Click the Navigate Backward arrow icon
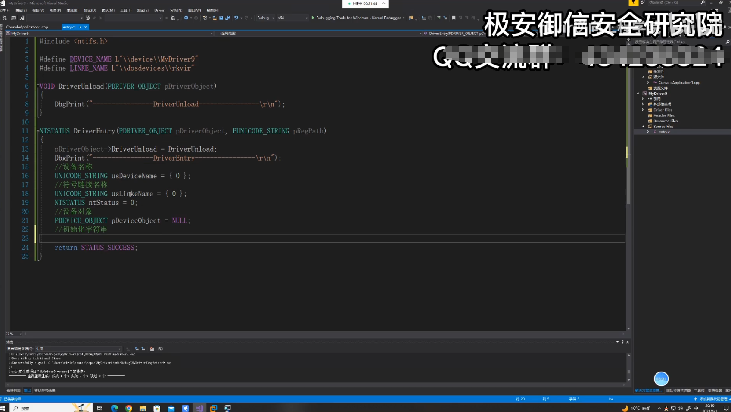The image size is (731, 412). [x=186, y=18]
